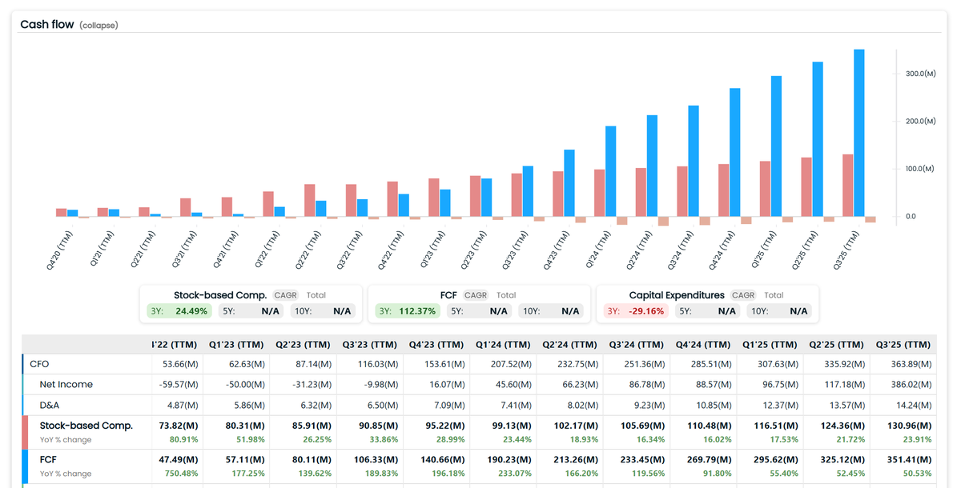Click the Stock-based Comp. value 130.96(M)
The width and height of the screenshot is (961, 488).
point(908,426)
